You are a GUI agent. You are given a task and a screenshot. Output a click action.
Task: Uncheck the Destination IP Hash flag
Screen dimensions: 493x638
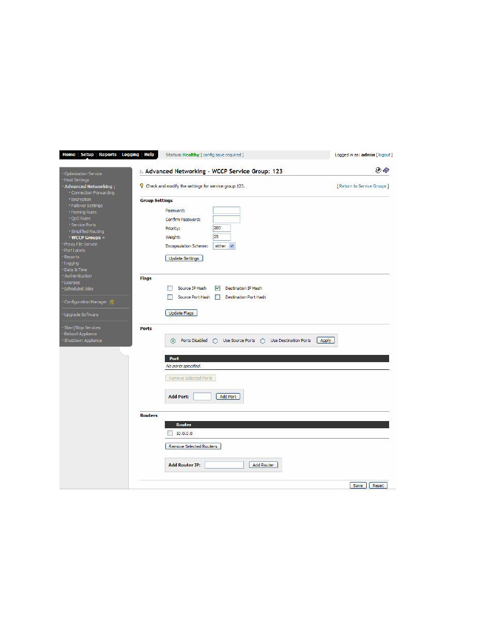click(x=218, y=288)
